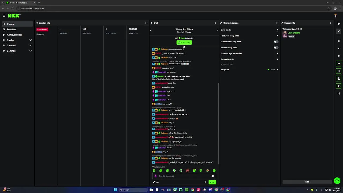Open Achievements sidebar item

coord(17,35)
